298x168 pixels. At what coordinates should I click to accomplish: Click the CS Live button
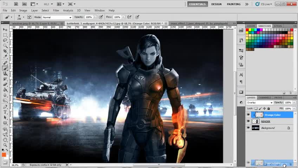(264, 4)
